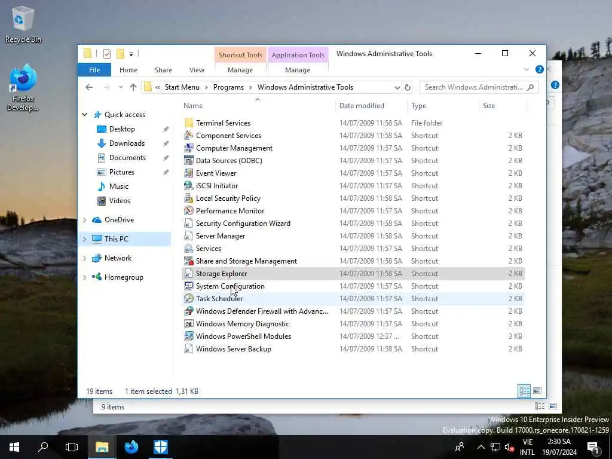Click the Task Scheduler clock icon
612x459 pixels.
(x=189, y=299)
